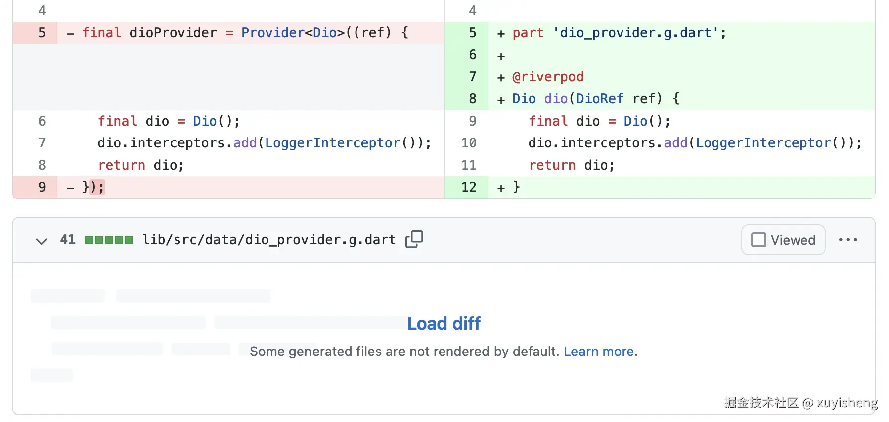Viewport: 889px width, 422px height.
Task: Select added line number 8
Action: pyautogui.click(x=472, y=99)
